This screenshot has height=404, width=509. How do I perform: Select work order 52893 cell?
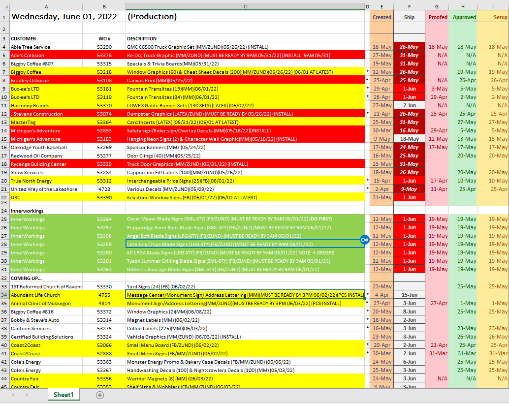point(104,130)
